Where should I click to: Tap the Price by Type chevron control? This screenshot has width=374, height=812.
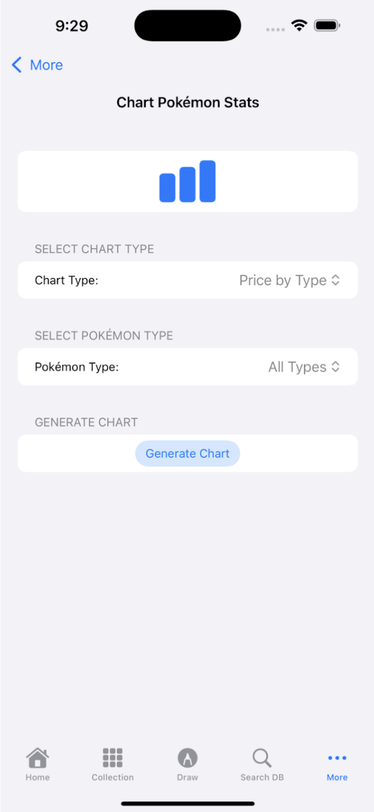[x=335, y=280]
